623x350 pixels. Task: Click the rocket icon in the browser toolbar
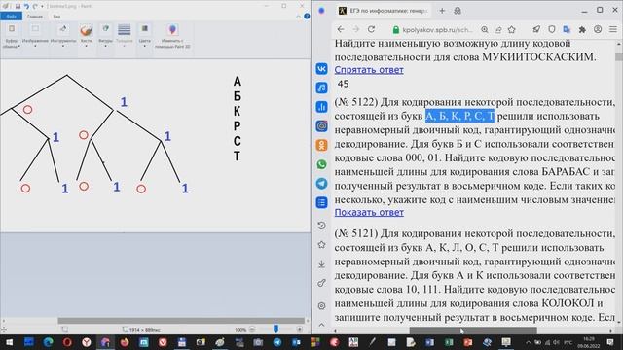(536, 29)
